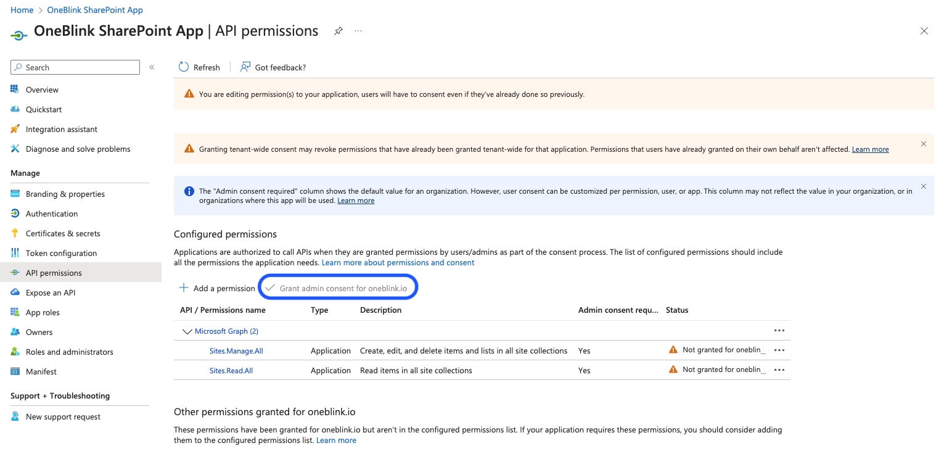Image resolution: width=944 pixels, height=459 pixels.
Task: Dismiss the Admin consent required info banner
Action: tap(924, 186)
